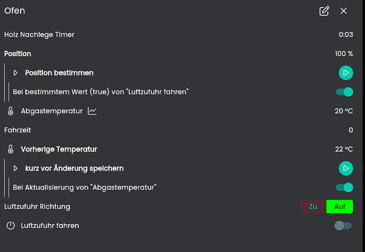Disable the "Bei bestimmtem Wert (true)" trigger toggle
This screenshot has width=365, height=252.
(x=344, y=92)
